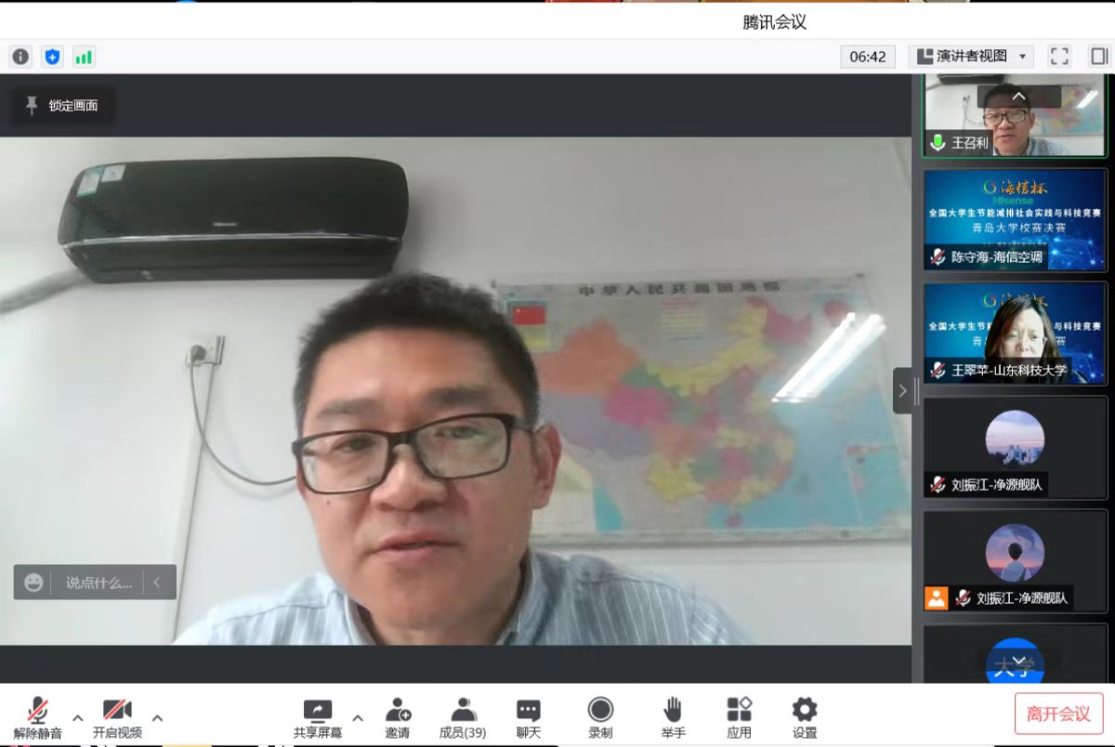The image size is (1115, 747).
Task: Leave meeting with 离开会议 button
Action: click(1058, 714)
